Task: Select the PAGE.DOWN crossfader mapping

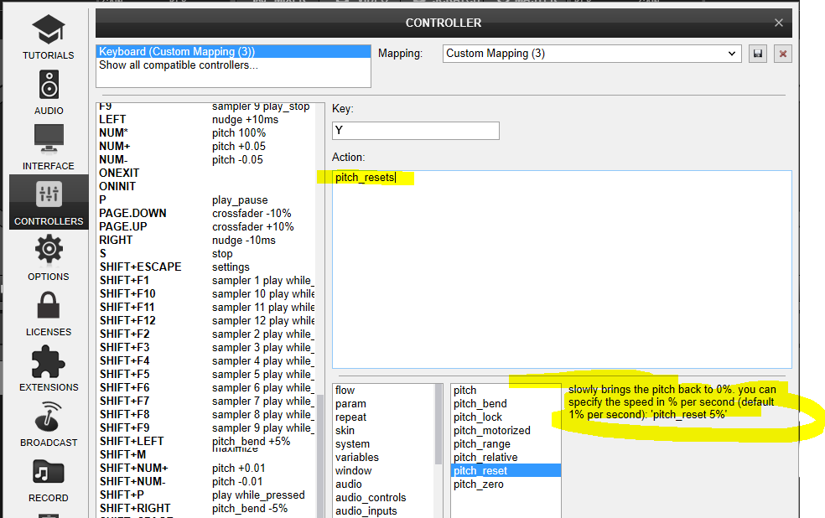Action: click(207, 214)
